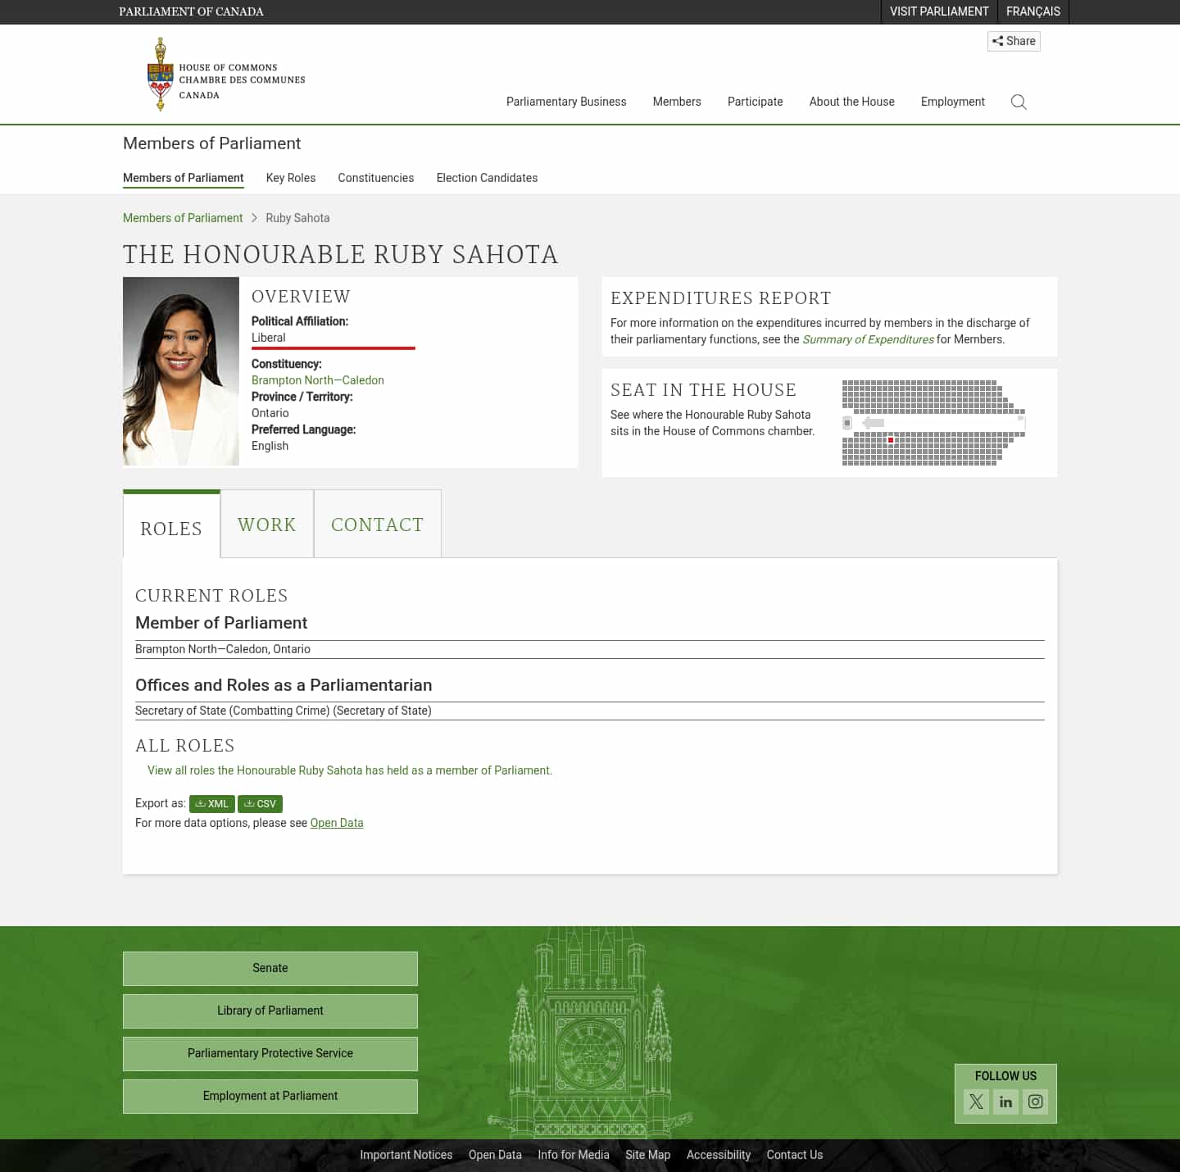
Task: Click the House of Commons crest logo
Action: pyautogui.click(x=161, y=74)
